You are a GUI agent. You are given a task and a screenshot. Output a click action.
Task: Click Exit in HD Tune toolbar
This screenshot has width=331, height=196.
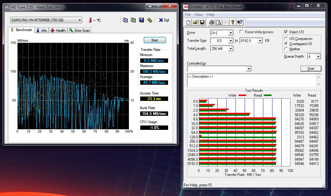[x=164, y=20]
